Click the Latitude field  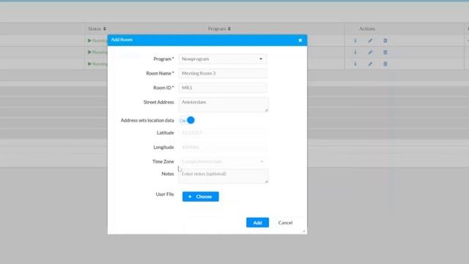[x=223, y=133]
